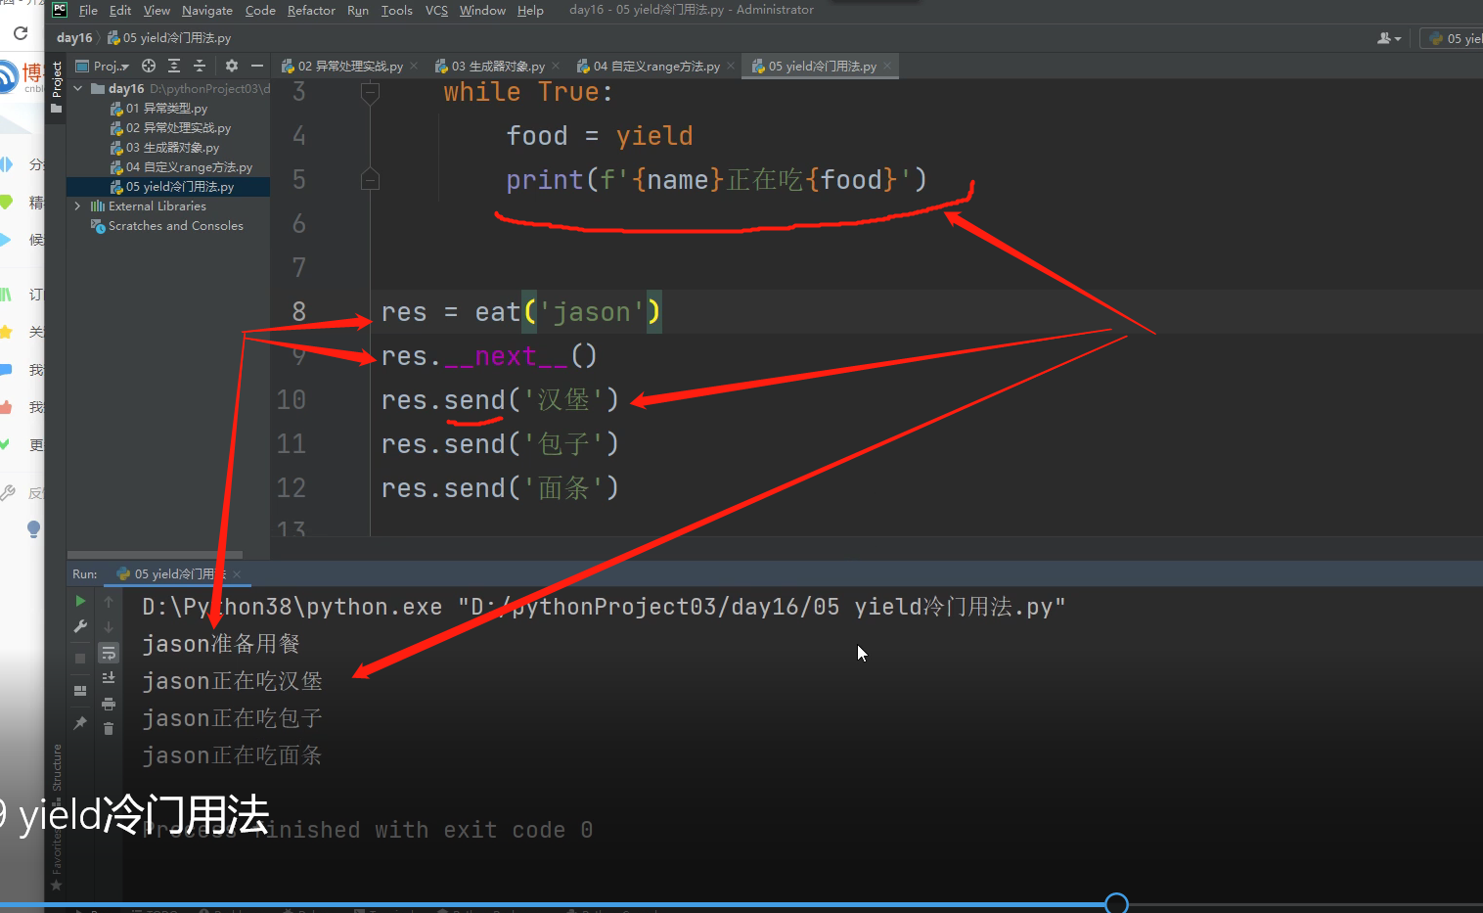The image size is (1483, 913).
Task: Click the video progress slider handle
Action: pyautogui.click(x=1116, y=903)
